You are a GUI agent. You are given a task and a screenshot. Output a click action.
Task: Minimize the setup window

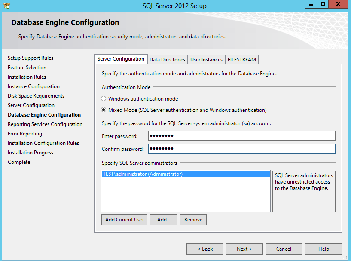pyautogui.click(x=311, y=4)
